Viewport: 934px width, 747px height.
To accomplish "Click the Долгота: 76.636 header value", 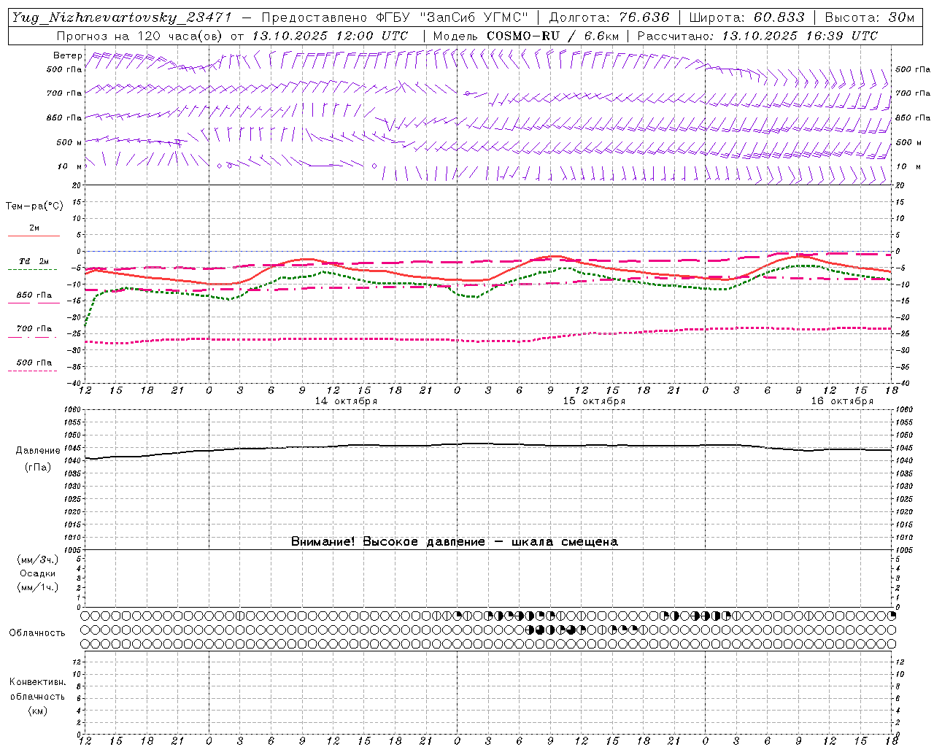I will pyautogui.click(x=609, y=18).
